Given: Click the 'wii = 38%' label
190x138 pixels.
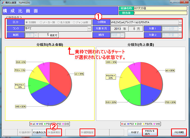Looking at the screenshot, I should tap(79, 74).
